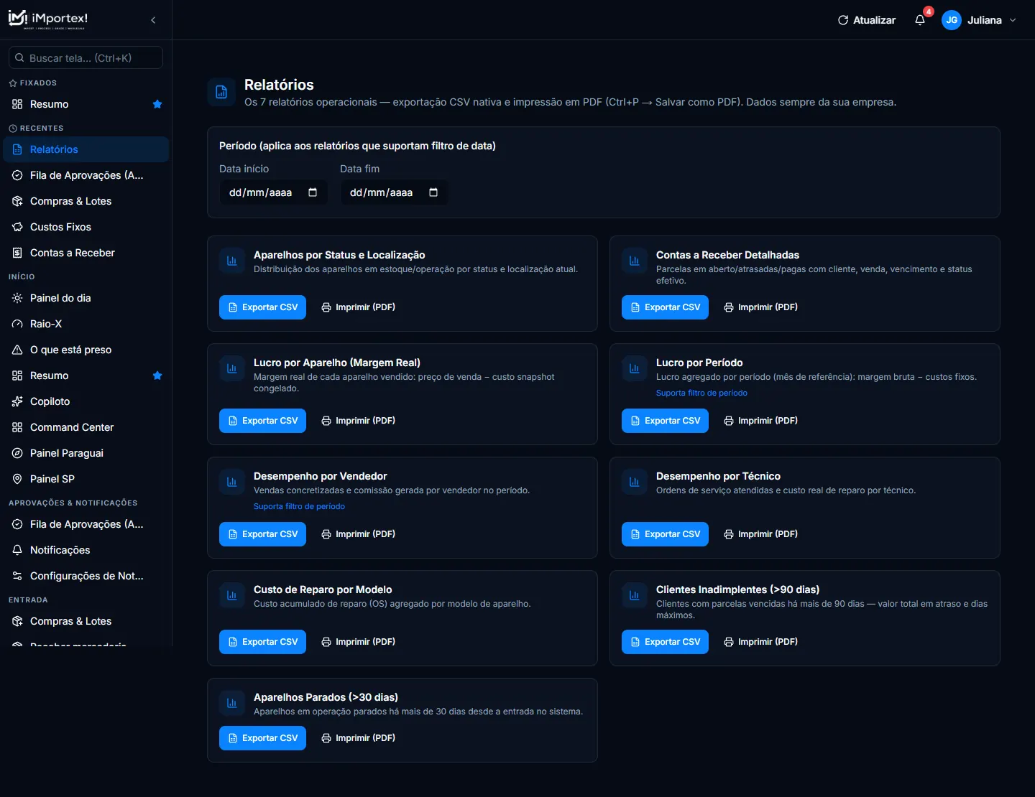This screenshot has height=797, width=1035.
Task: Click the JG user avatar
Action: (x=952, y=20)
